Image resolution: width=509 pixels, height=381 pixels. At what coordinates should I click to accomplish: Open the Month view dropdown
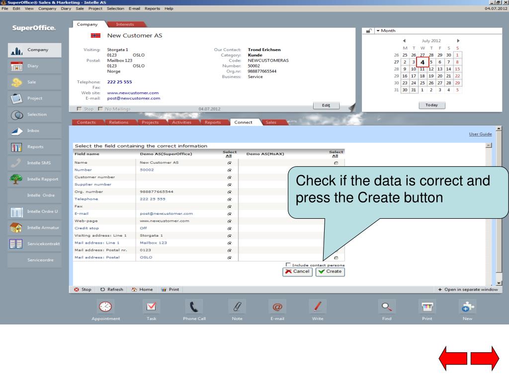click(x=386, y=31)
